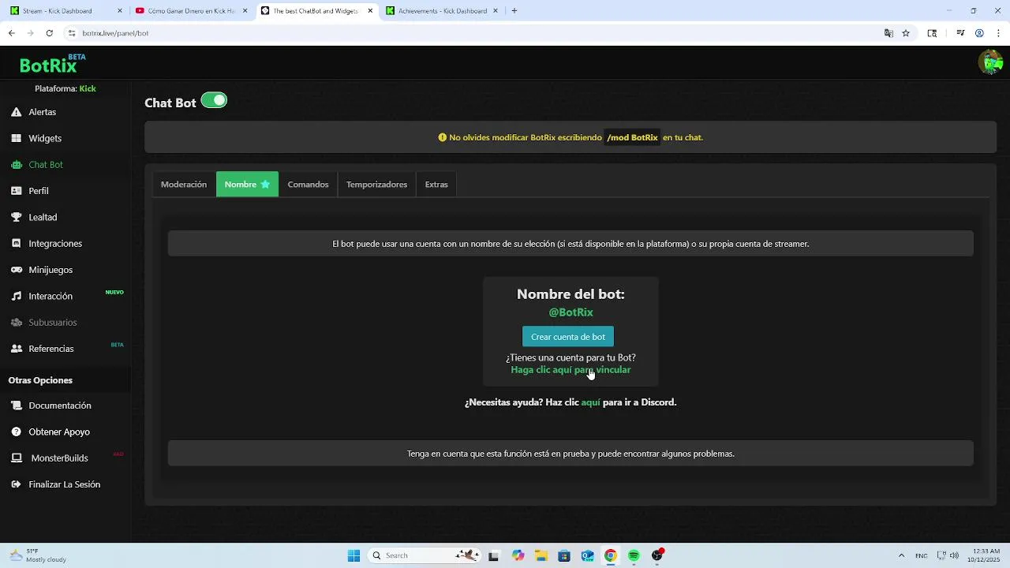Click the /mod BotRix command text
The height and width of the screenshot is (568, 1010).
[x=632, y=137]
